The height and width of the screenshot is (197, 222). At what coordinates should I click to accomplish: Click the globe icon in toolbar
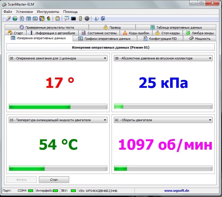[x=15, y=18]
